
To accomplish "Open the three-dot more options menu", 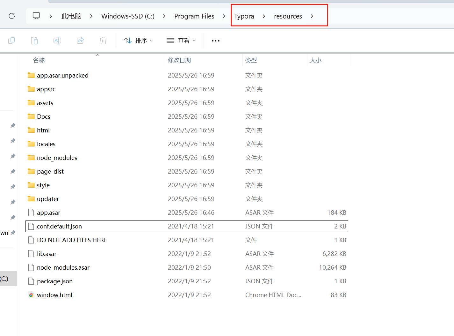I will click(x=216, y=41).
